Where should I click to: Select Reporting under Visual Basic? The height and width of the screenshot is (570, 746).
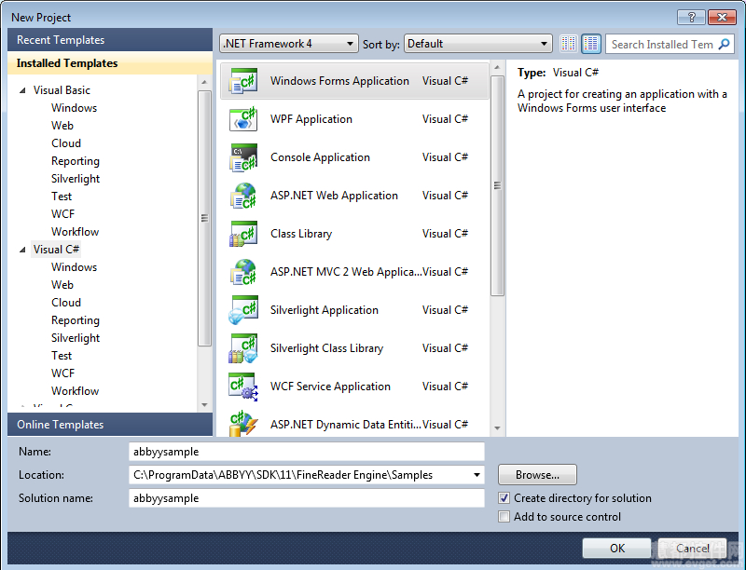coord(76,161)
